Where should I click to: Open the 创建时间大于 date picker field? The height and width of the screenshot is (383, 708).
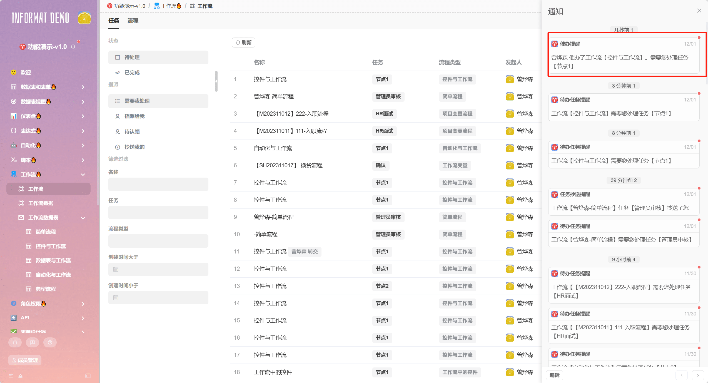pos(158,269)
